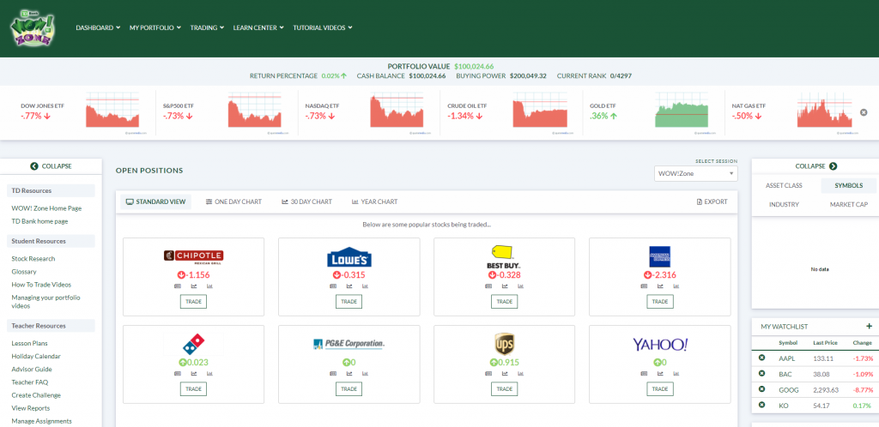This screenshot has height=427, width=879.
Task: Switch to 30 Day Chart tab
Action: pyautogui.click(x=306, y=202)
